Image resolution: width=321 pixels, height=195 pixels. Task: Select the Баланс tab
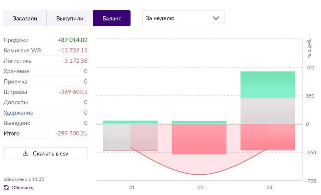pos(112,18)
